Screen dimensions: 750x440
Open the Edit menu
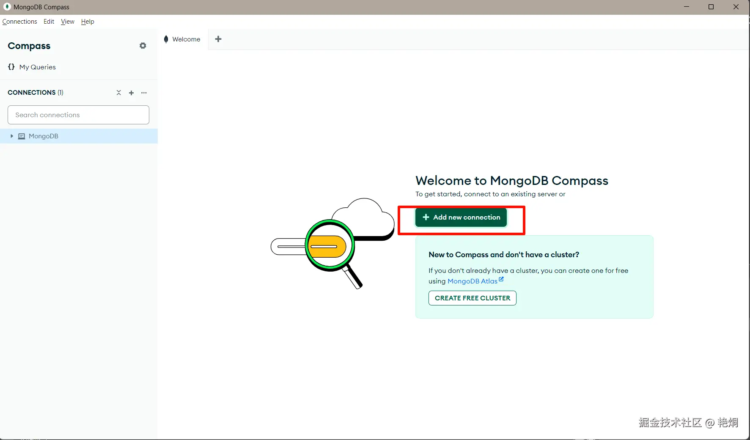coord(49,22)
